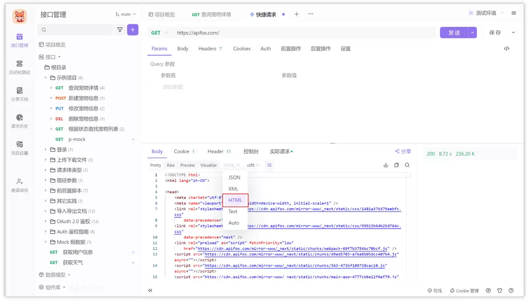Collapse the 示例项目 folder
Screen dimensions: 530x301
click(x=46, y=77)
